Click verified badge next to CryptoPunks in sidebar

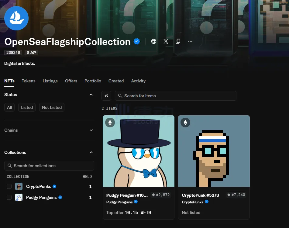tap(54, 186)
